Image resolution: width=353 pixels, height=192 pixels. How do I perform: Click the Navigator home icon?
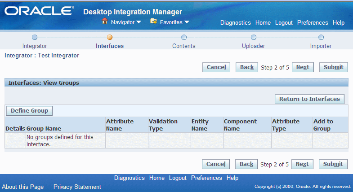pyautogui.click(x=104, y=21)
